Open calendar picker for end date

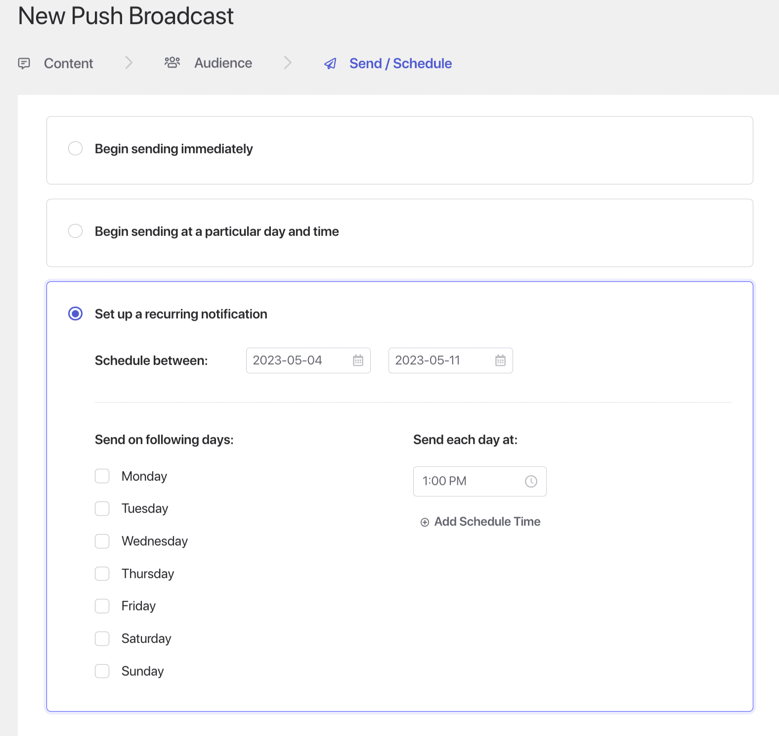click(x=500, y=361)
